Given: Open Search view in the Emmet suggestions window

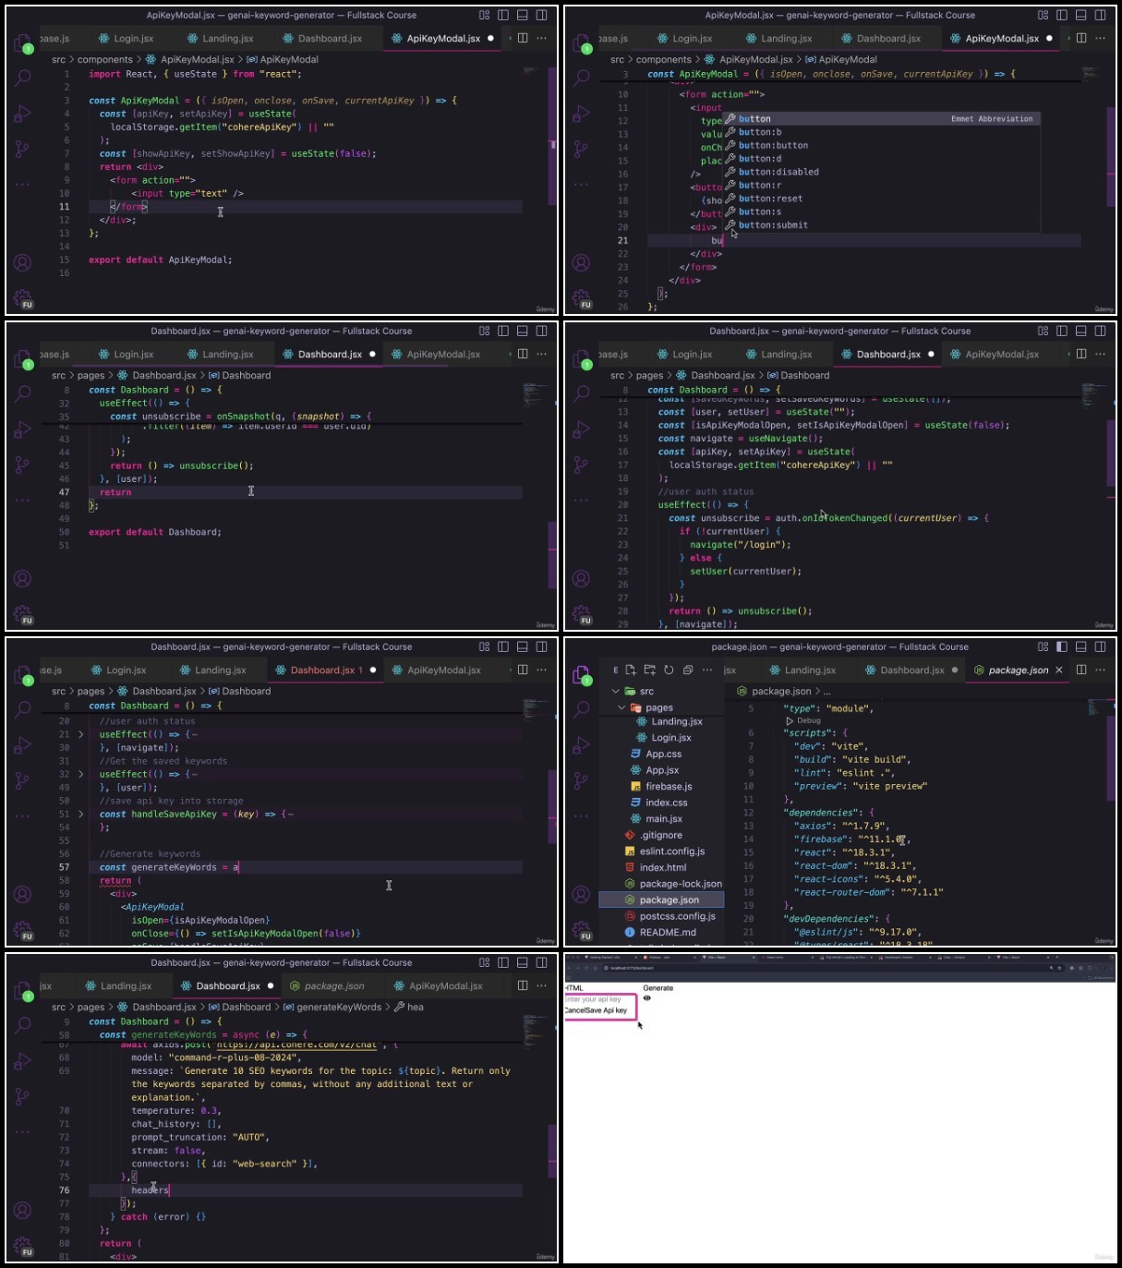Looking at the screenshot, I should (582, 78).
